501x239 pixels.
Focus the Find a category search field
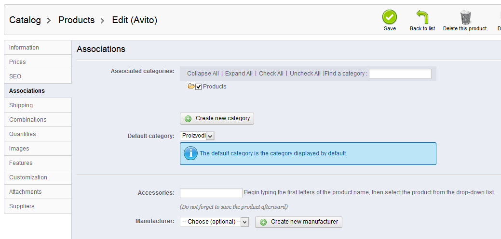(x=400, y=74)
